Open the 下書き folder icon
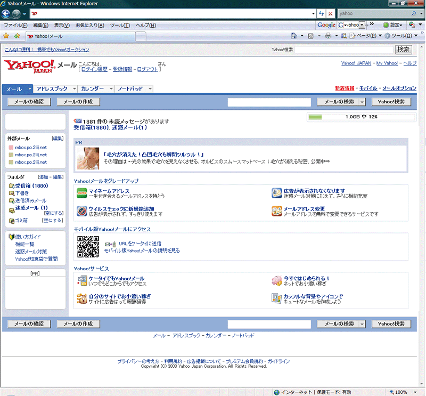The height and width of the screenshot is (396, 426). click(x=12, y=193)
